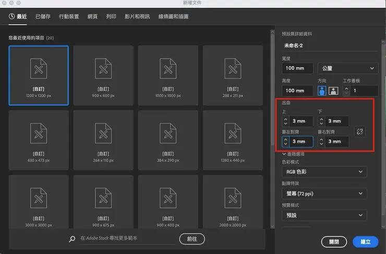Click the Adobe Stock search magnifier icon
386x254 pixels.
click(x=72, y=239)
